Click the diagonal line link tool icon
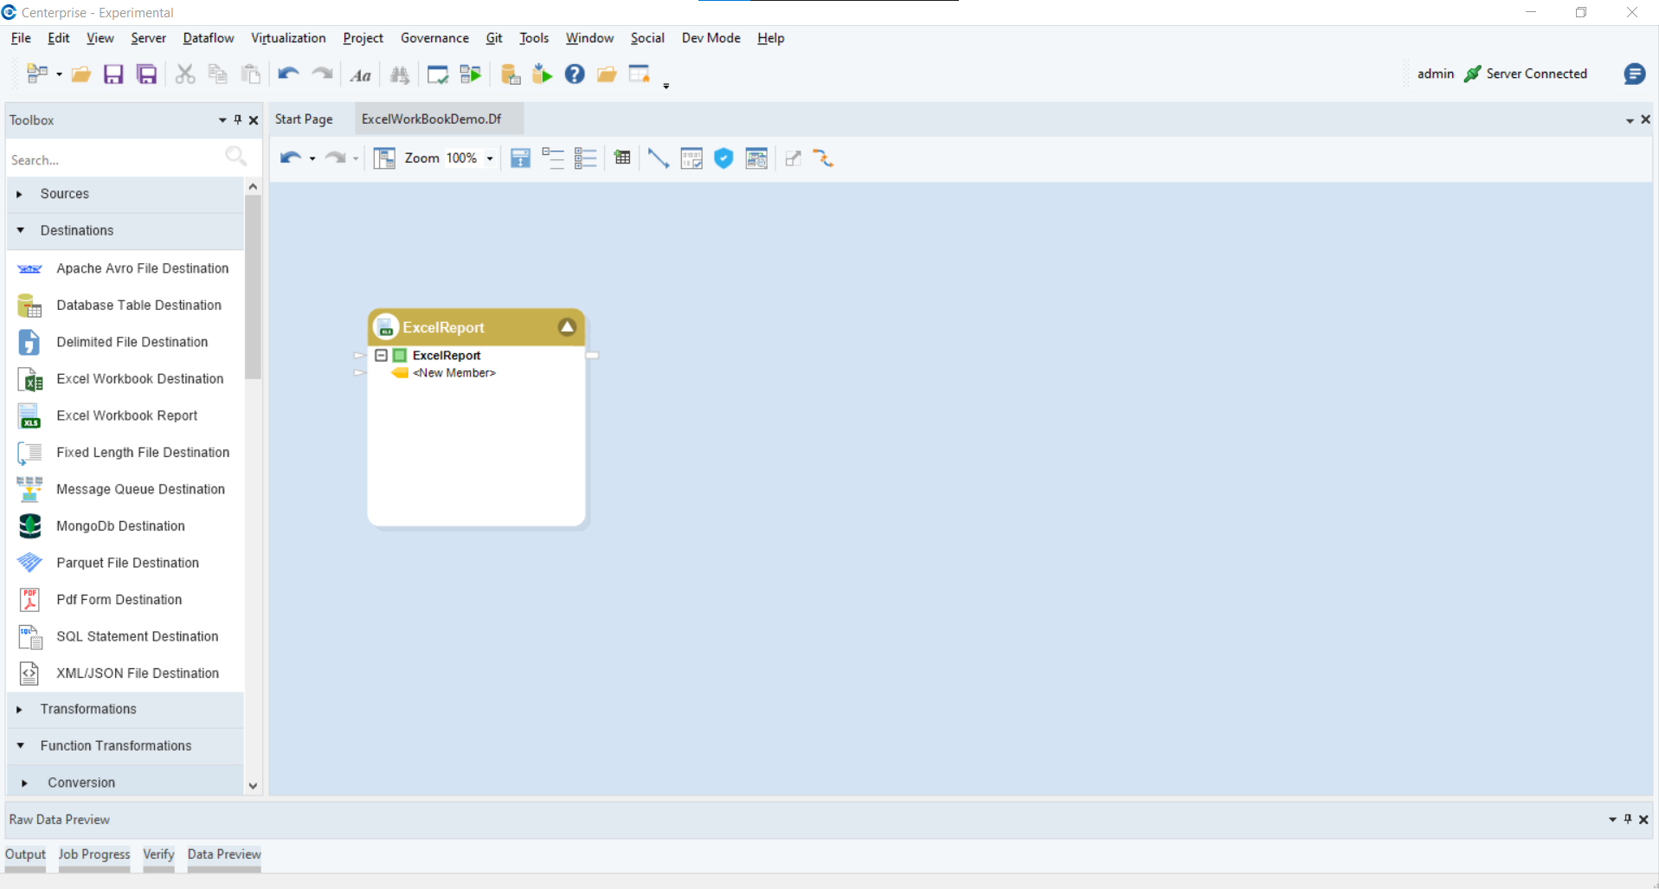 [x=658, y=158]
